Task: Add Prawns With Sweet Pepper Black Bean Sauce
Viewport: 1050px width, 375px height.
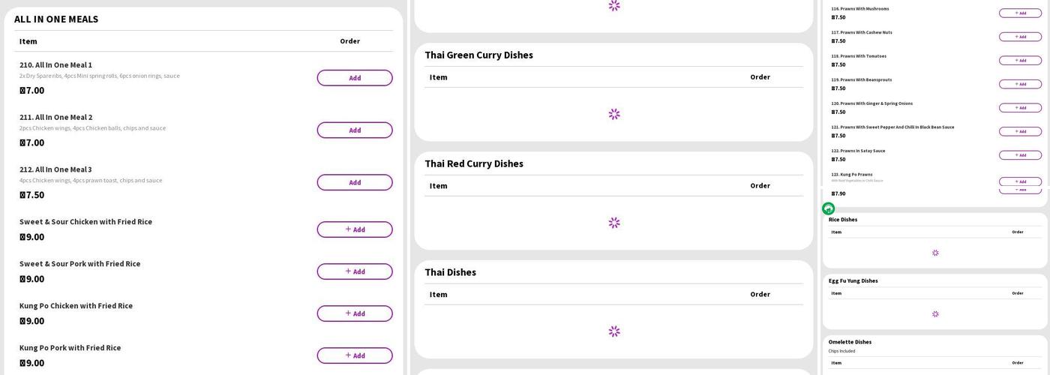Action: (x=1019, y=131)
